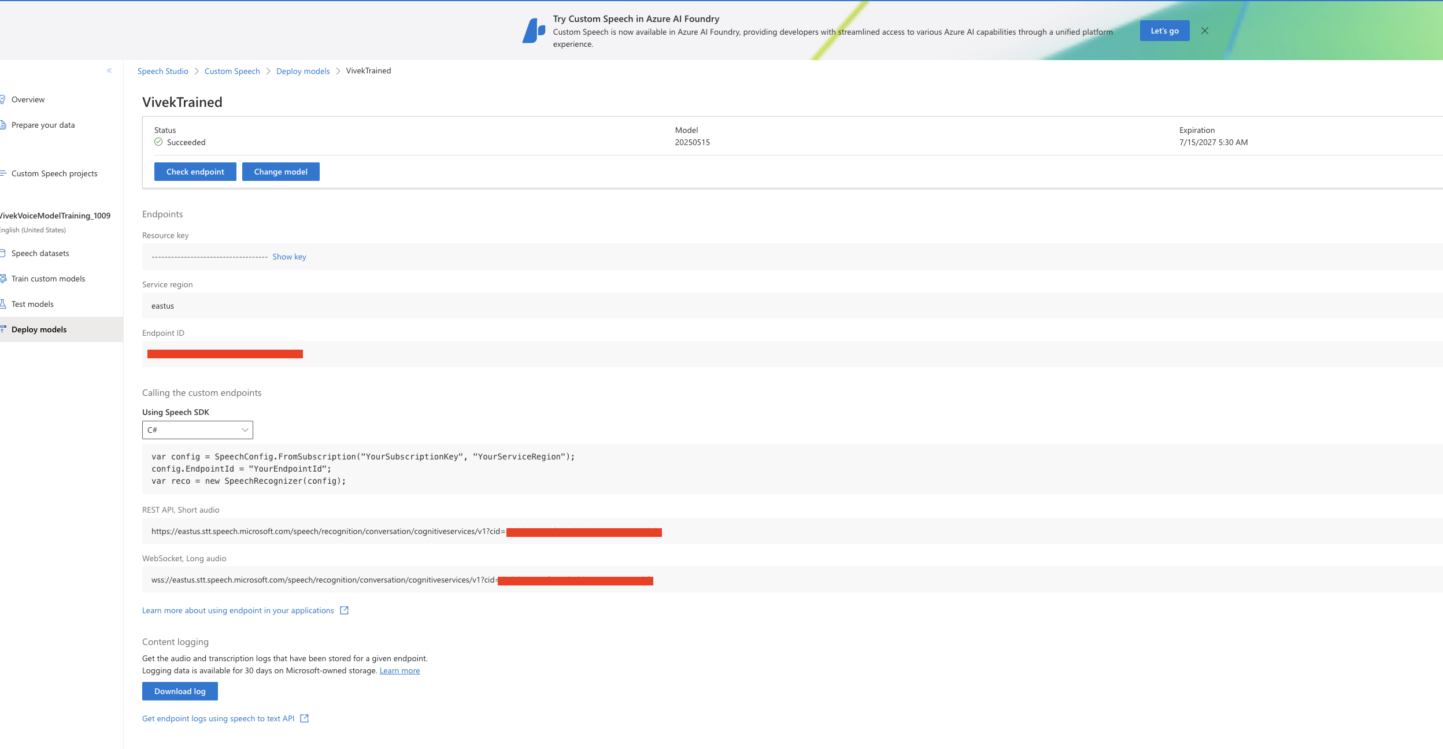
Task: Click the WebSocket long audio URL
Action: point(792,580)
